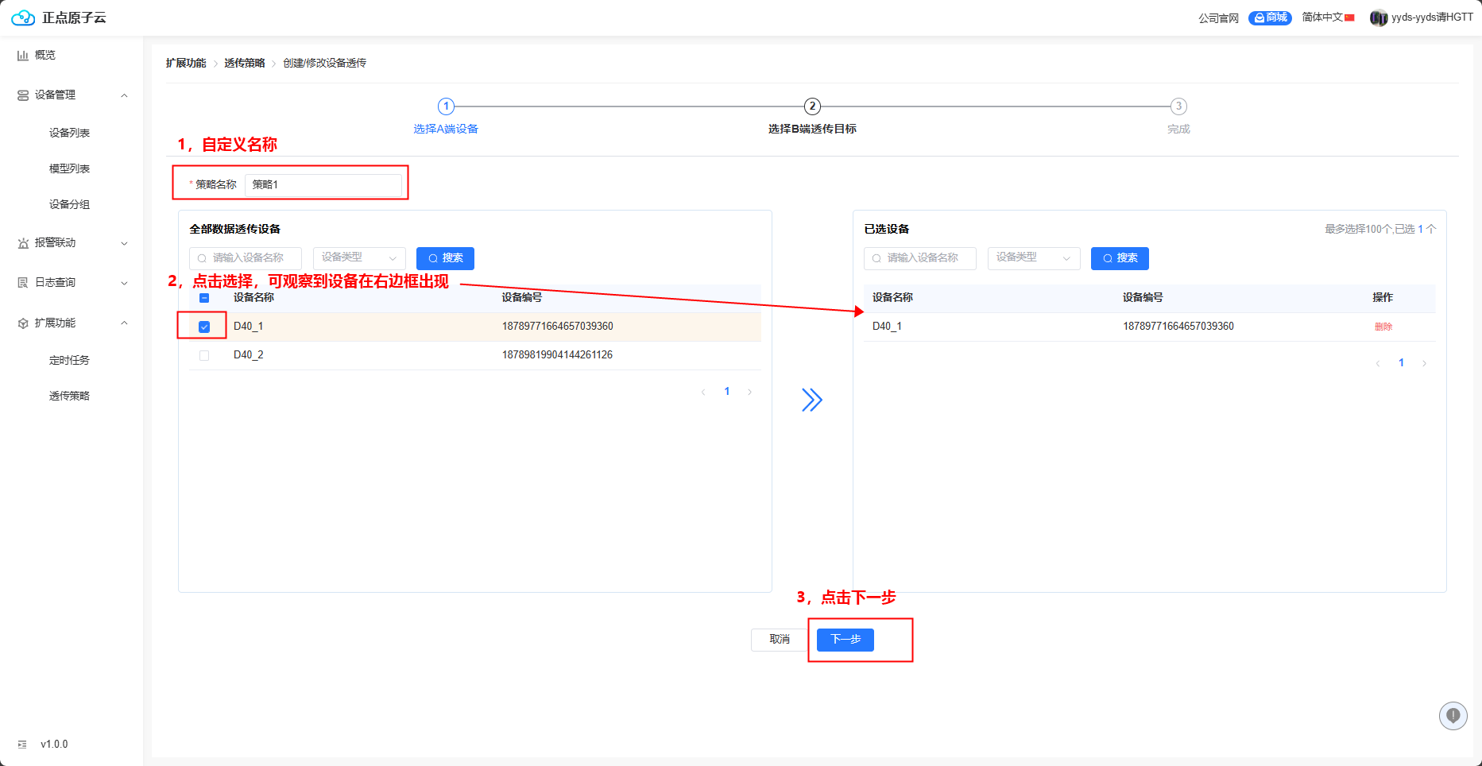Expand the 报警联动 menu chevron
This screenshot has width=1482, height=766.
[124, 243]
